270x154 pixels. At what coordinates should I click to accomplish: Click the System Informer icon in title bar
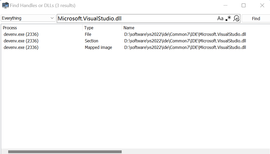pos(5,5)
